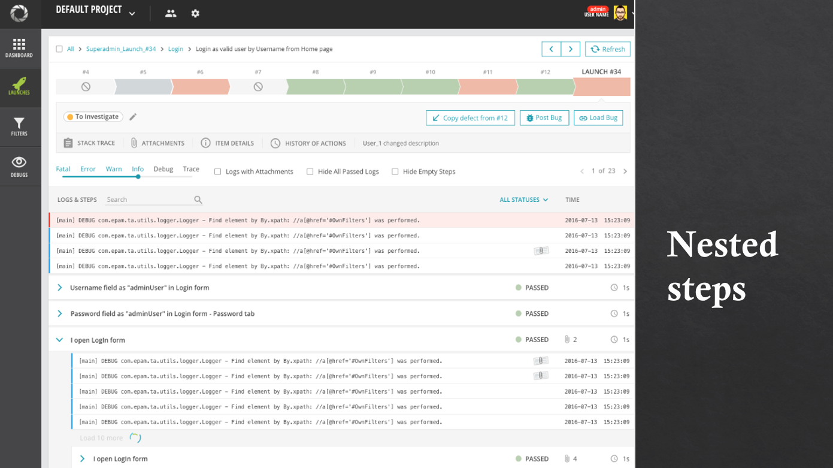Click the project settings gear icon
The height and width of the screenshot is (468, 833).
[x=195, y=13]
